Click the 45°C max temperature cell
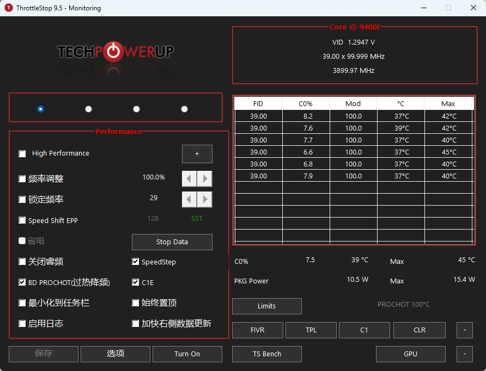 click(449, 152)
